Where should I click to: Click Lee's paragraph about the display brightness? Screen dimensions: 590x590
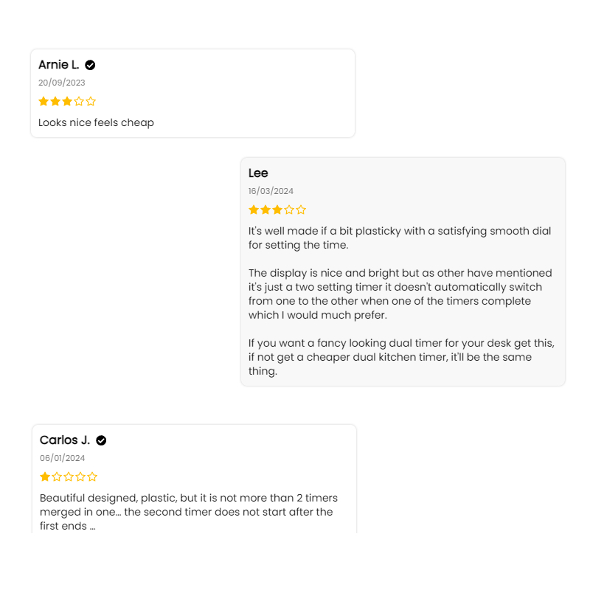[x=400, y=294]
